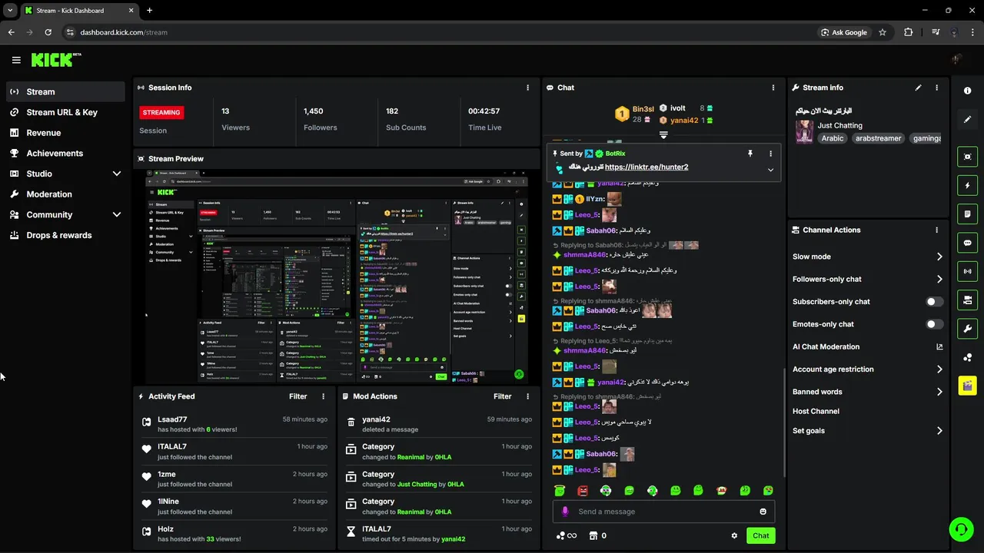This screenshot has height=553, width=984.
Task: Insert the red angry emote
Action: pos(583,490)
